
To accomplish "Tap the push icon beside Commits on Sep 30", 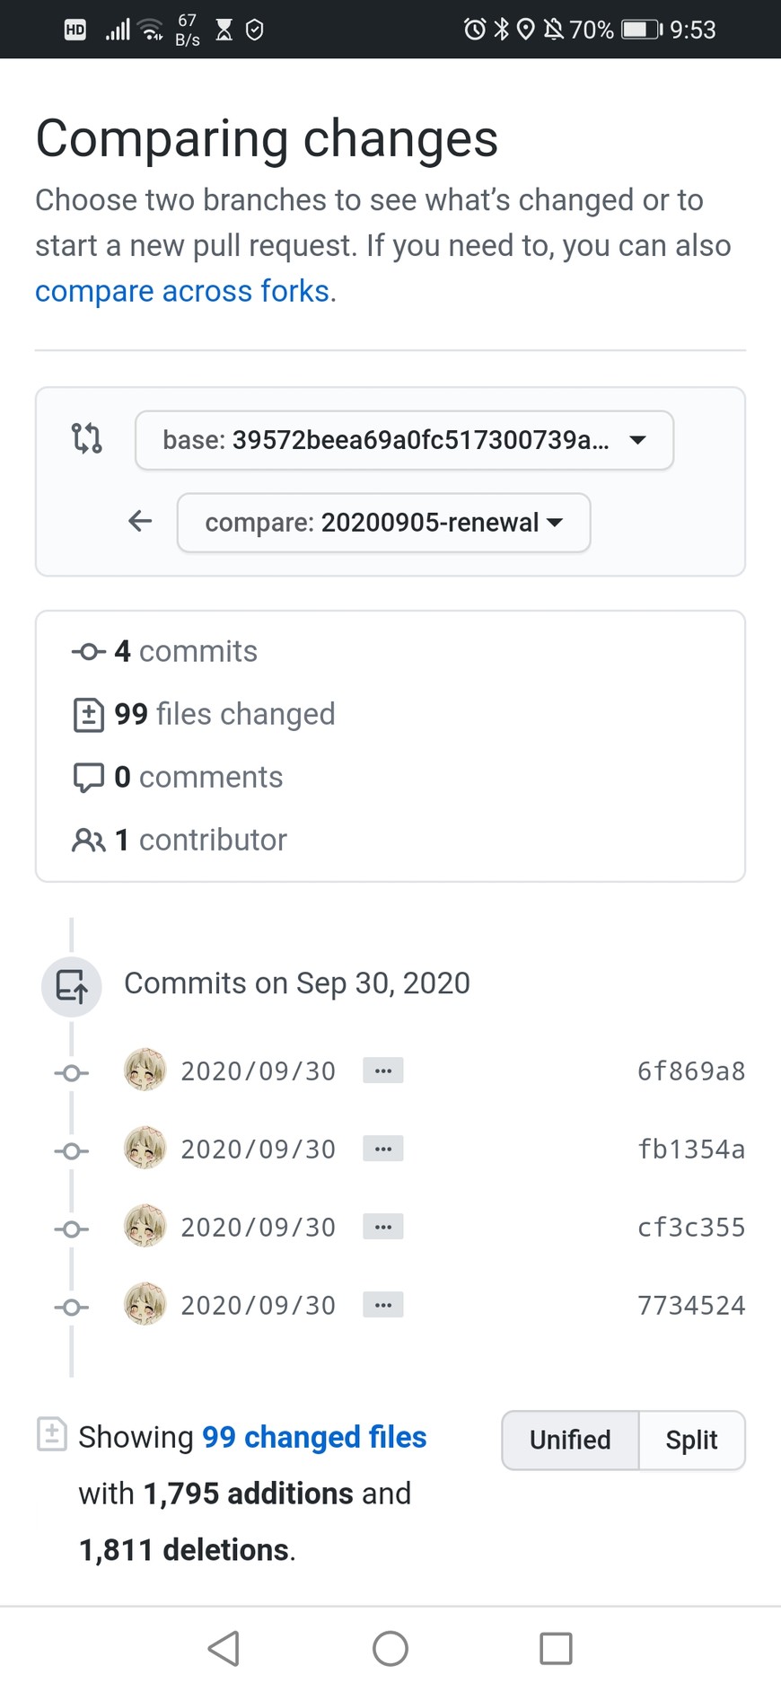I will (x=72, y=986).
